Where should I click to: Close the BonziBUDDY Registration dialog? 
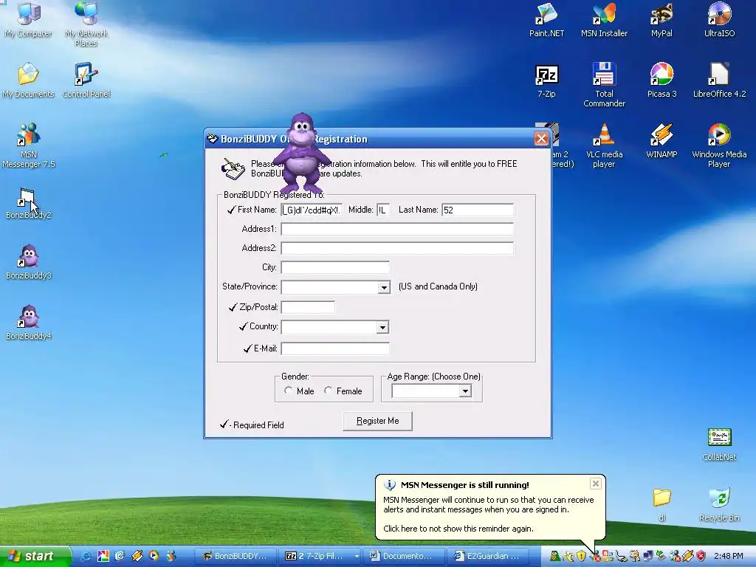(x=541, y=139)
